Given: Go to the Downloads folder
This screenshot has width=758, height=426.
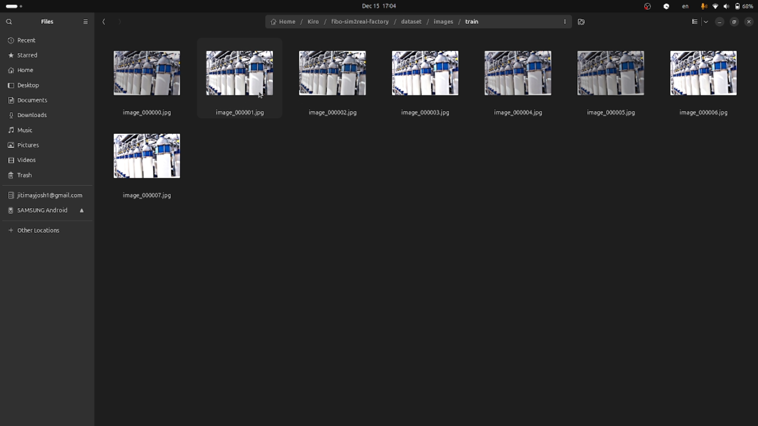Looking at the screenshot, I should [x=32, y=115].
